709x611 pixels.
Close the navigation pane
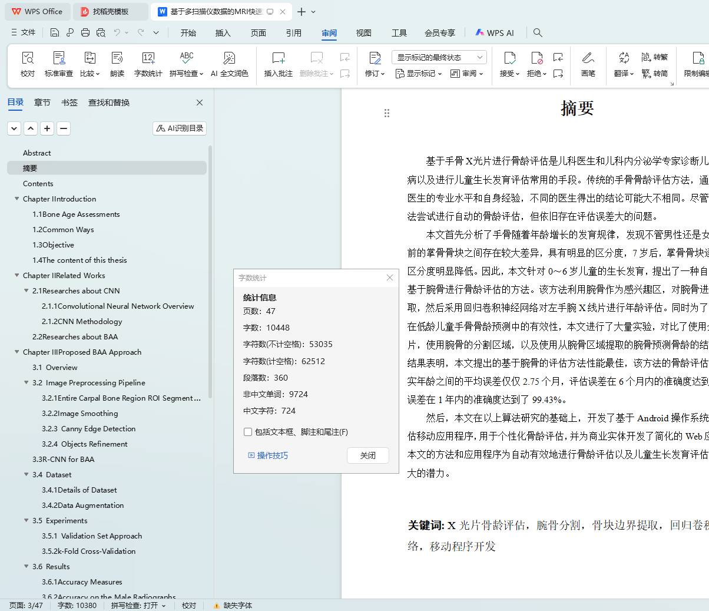point(200,103)
